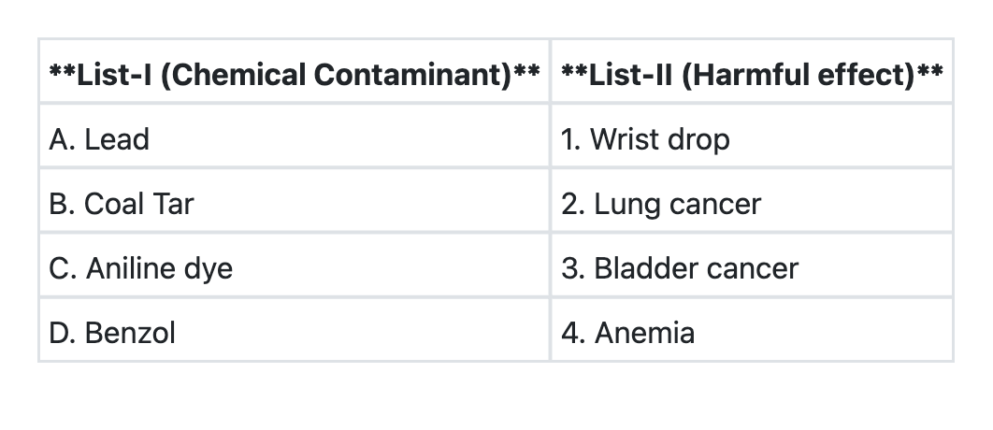Click the '4. Anemia' cell
The height and width of the screenshot is (430, 993).
(752, 332)
